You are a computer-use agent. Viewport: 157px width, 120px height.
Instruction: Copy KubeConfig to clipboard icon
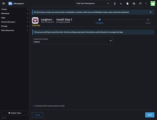pos(134,4)
